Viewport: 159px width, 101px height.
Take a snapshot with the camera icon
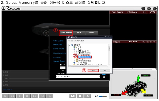pyautogui.click(x=73, y=96)
